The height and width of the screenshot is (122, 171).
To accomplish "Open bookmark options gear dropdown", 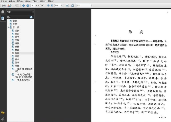I will (x=9, y=17).
